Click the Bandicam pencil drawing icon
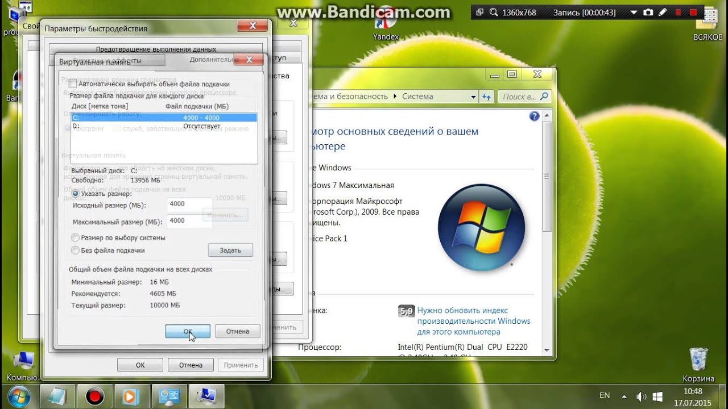Screen dimensions: 728x409 tap(664, 12)
